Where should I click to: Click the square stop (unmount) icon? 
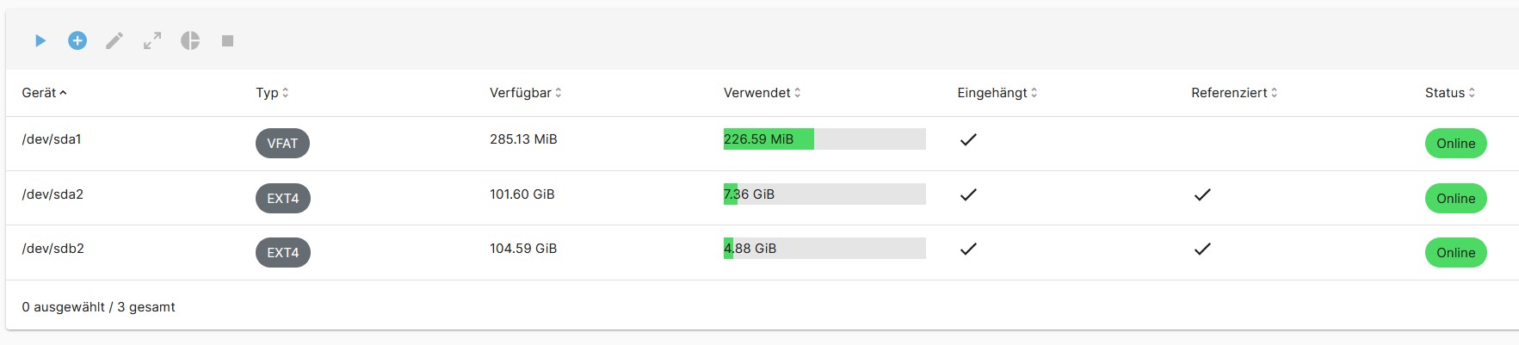pyautogui.click(x=227, y=40)
